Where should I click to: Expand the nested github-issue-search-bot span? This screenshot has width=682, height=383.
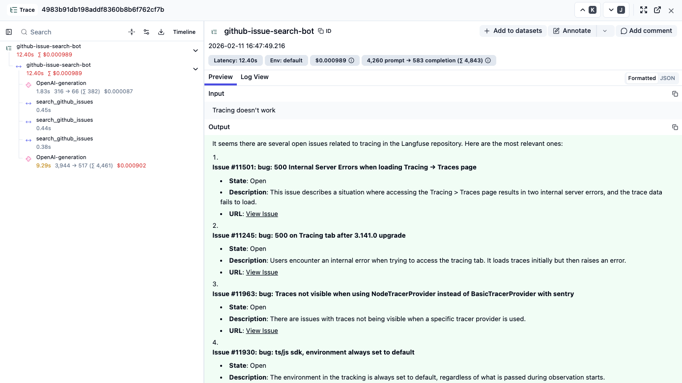pos(195,69)
